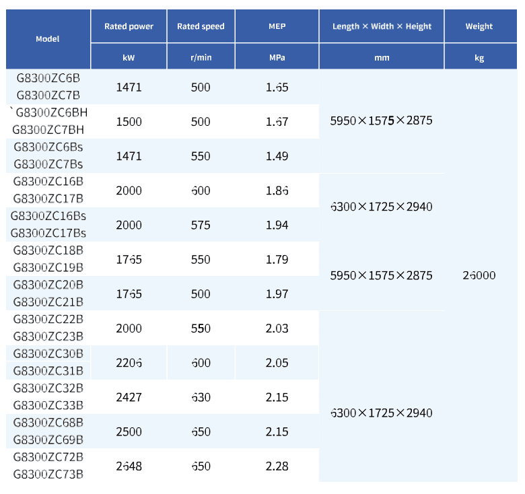
Task: Select model G8300ZC7BH in table
Action: click(x=48, y=130)
